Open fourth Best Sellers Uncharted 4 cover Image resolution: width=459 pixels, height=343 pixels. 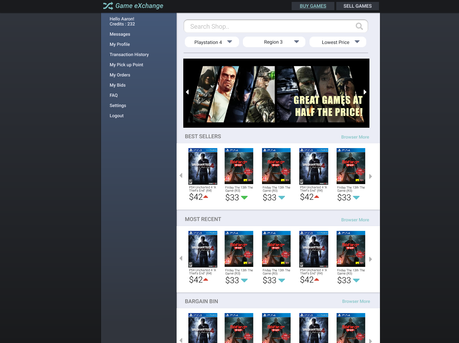(x=314, y=166)
